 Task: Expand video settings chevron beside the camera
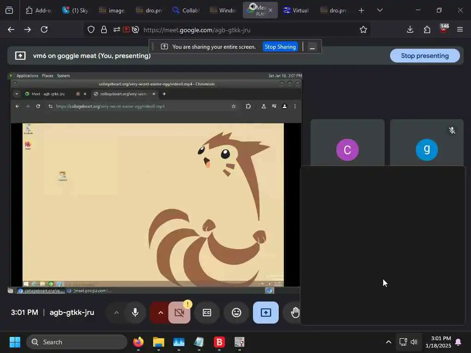[x=161, y=313]
